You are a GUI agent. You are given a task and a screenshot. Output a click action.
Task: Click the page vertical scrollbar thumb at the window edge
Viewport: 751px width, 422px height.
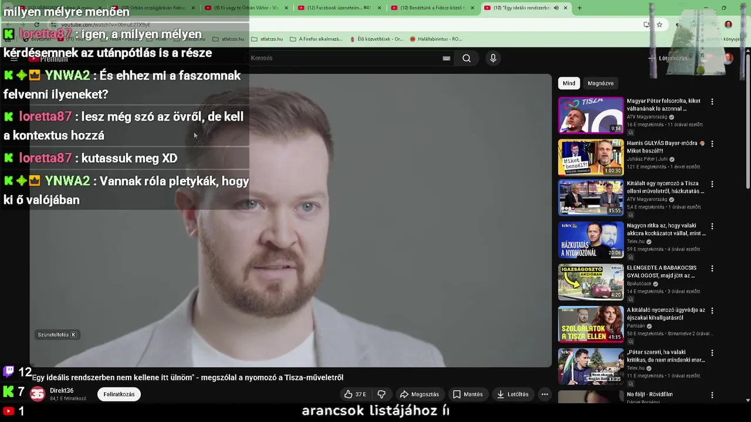tap(747, 120)
